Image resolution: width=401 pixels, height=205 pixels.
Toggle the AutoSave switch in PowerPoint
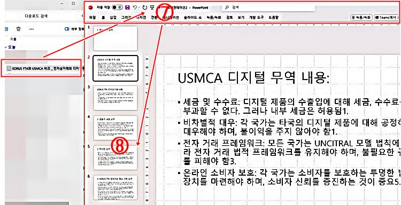pyautogui.click(x=118, y=7)
